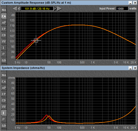This screenshot has width=138, height=131.
Task: Select EP tab in Custom Amplitude Response window
Action: click(4, 29)
